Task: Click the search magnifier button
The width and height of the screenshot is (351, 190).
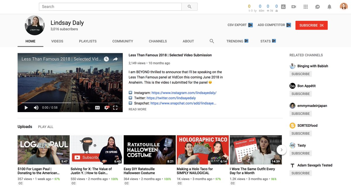Action: (189, 7)
